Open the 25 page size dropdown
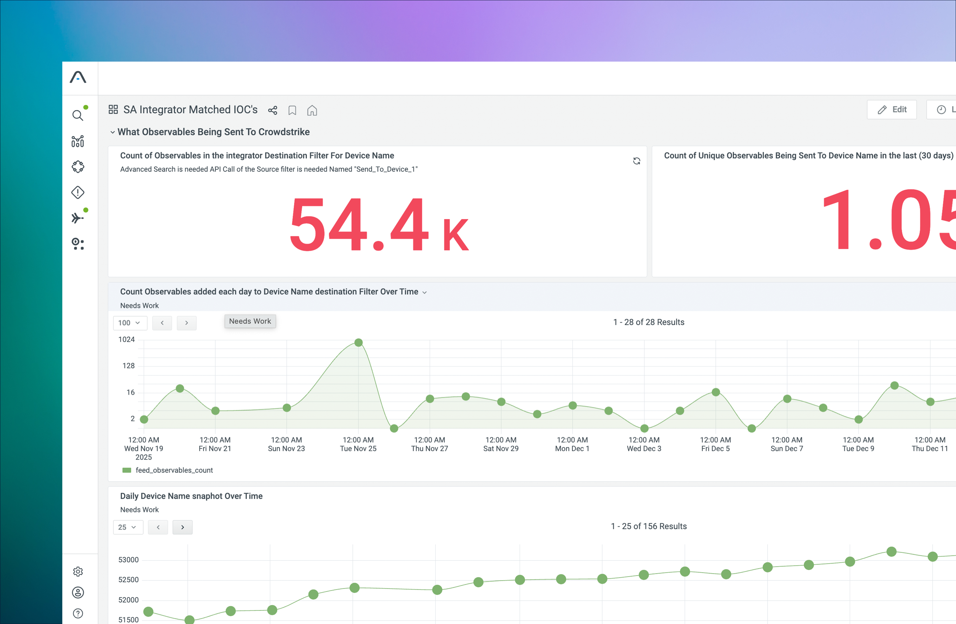This screenshot has height=624, width=956. [128, 527]
